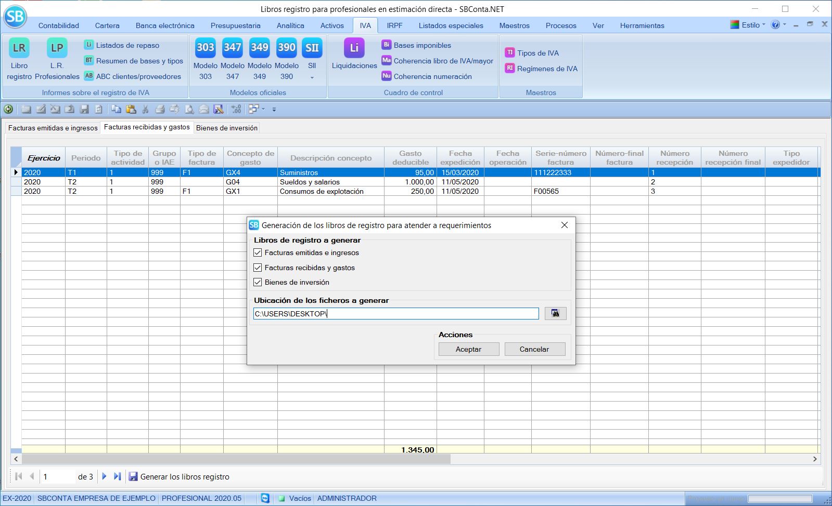832x506 pixels.
Task: Open L.R. Profesionales report
Action: click(57, 48)
